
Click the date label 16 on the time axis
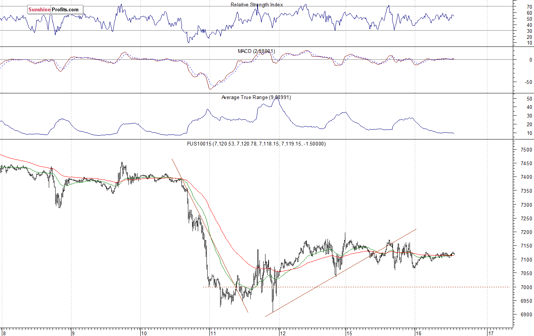[x=418, y=333]
